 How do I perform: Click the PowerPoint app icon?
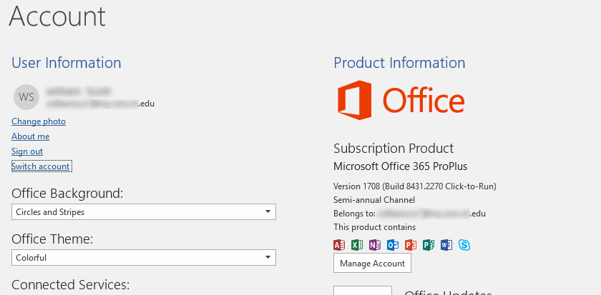[411, 245]
